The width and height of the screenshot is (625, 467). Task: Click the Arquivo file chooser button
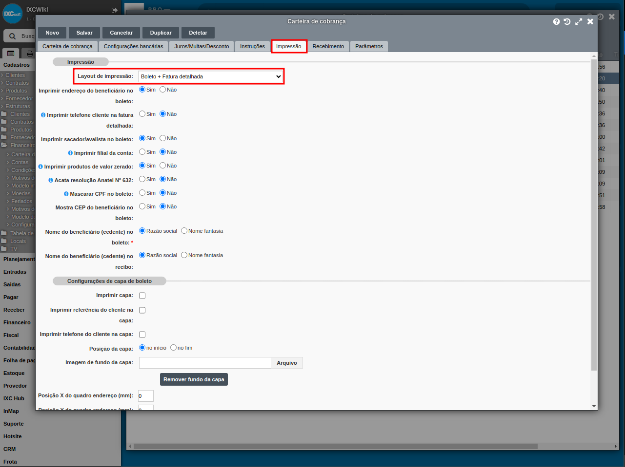pos(287,363)
